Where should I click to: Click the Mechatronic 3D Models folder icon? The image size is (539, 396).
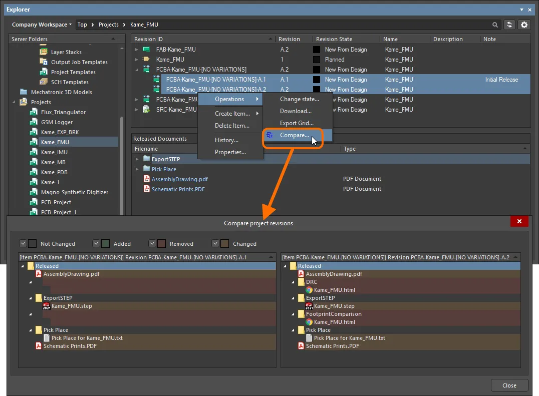[24, 92]
